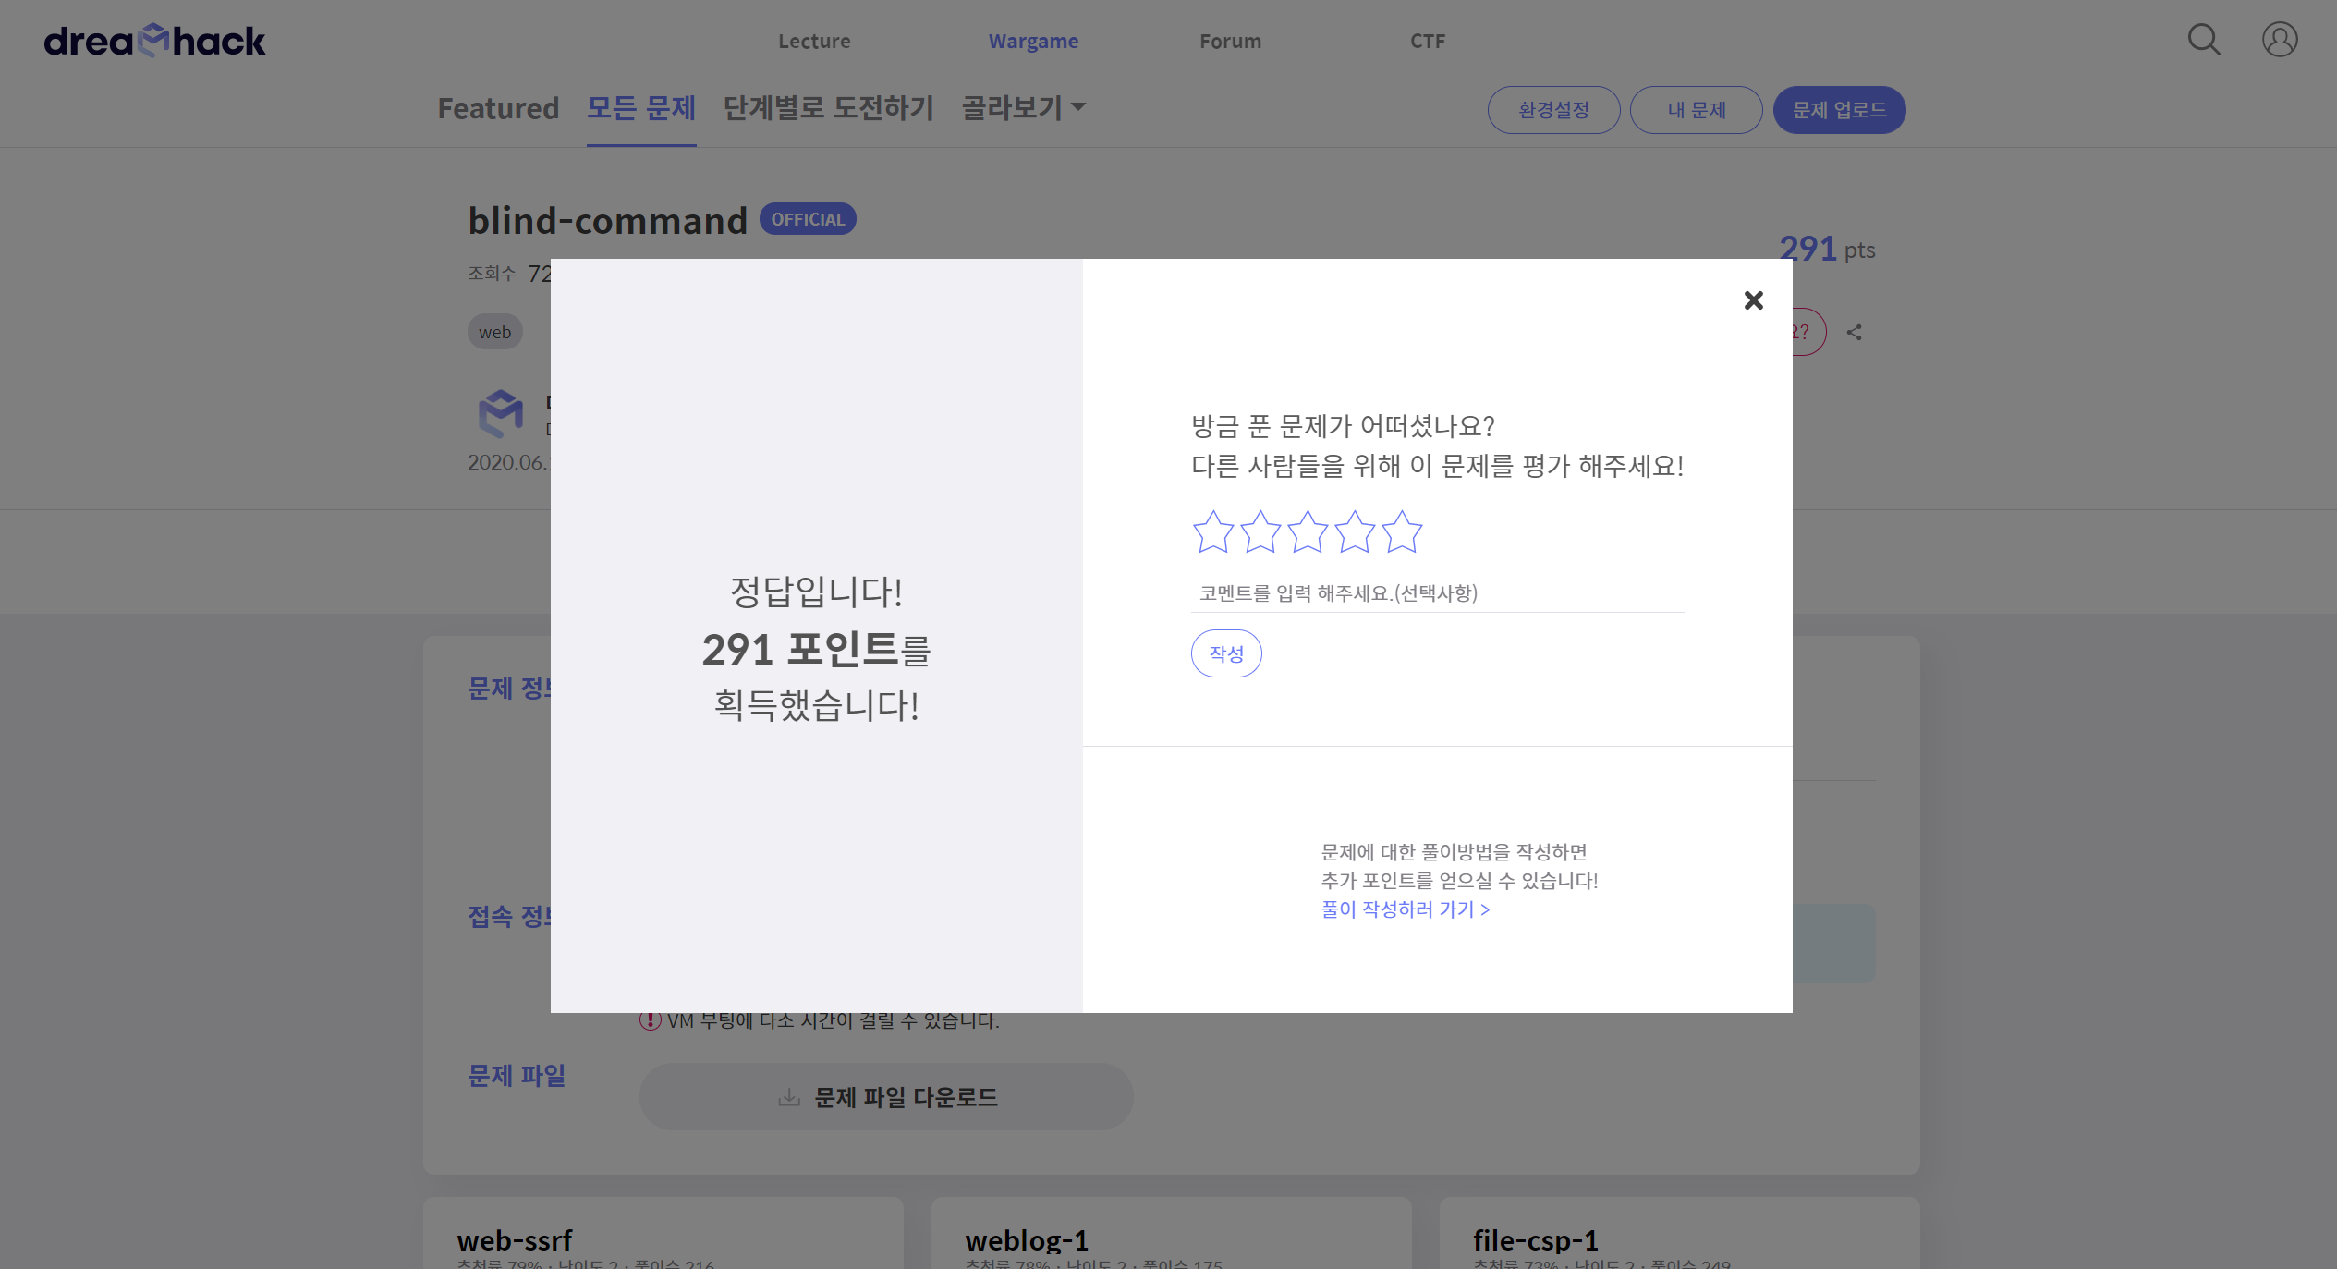Viewport: 2337px width, 1269px height.
Task: Choose the fourth rating star
Action: click(1355, 532)
